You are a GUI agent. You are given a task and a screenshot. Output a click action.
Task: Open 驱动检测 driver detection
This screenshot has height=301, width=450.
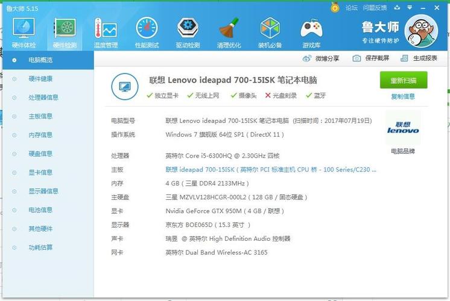pos(188,33)
